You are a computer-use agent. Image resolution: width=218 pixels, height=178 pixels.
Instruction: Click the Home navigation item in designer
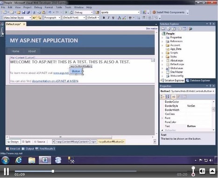click(x=15, y=51)
